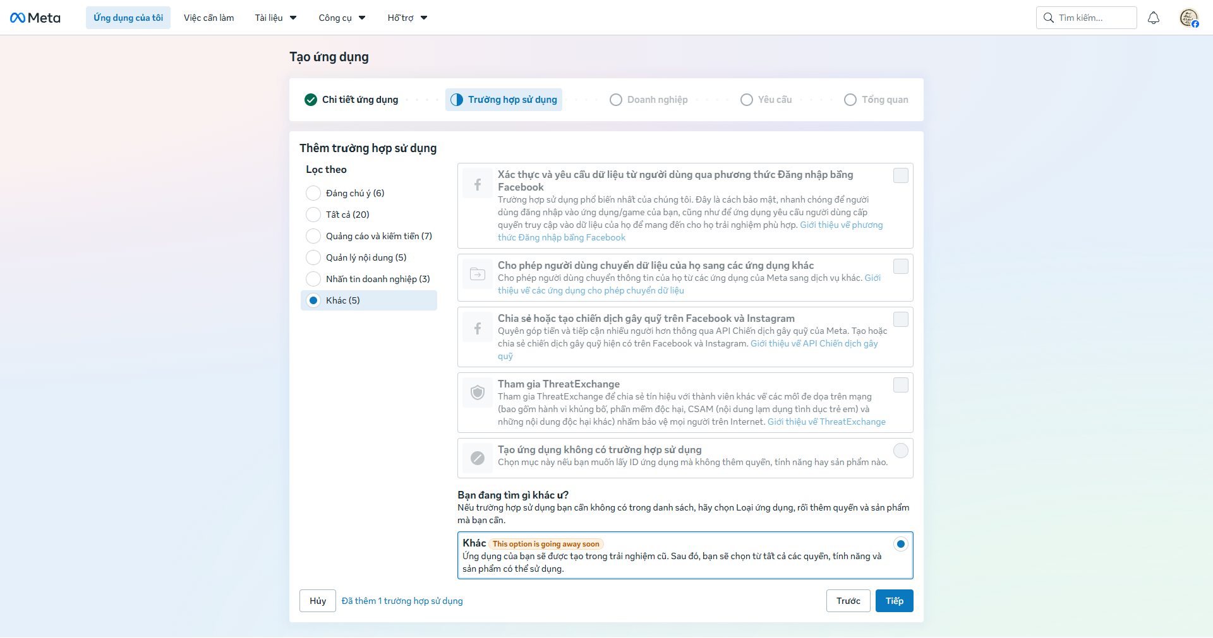Go to the Doanh nghiệp step
The height and width of the screenshot is (638, 1213).
click(649, 100)
